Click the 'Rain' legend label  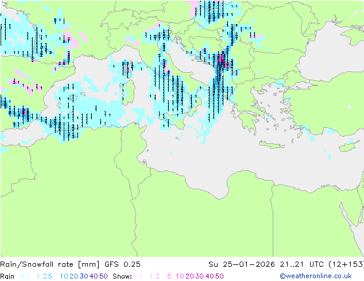point(7,276)
